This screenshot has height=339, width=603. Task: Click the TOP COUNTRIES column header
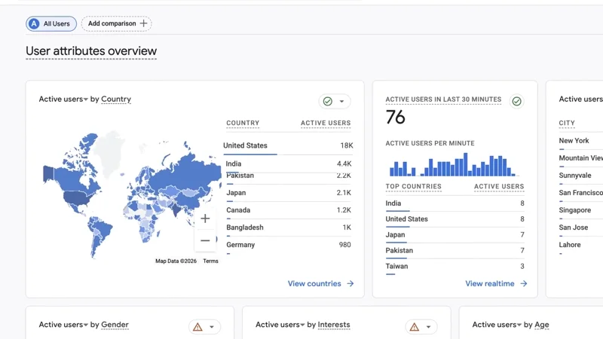413,186
